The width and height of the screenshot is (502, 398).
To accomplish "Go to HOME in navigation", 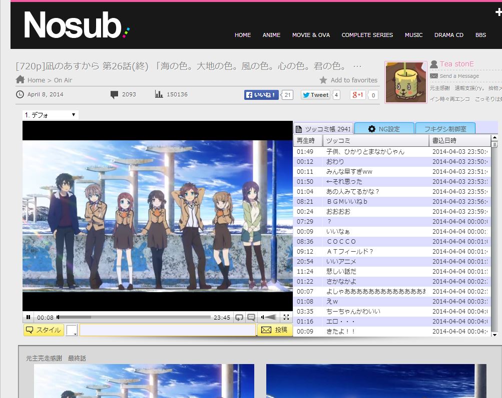I will pos(243,35).
